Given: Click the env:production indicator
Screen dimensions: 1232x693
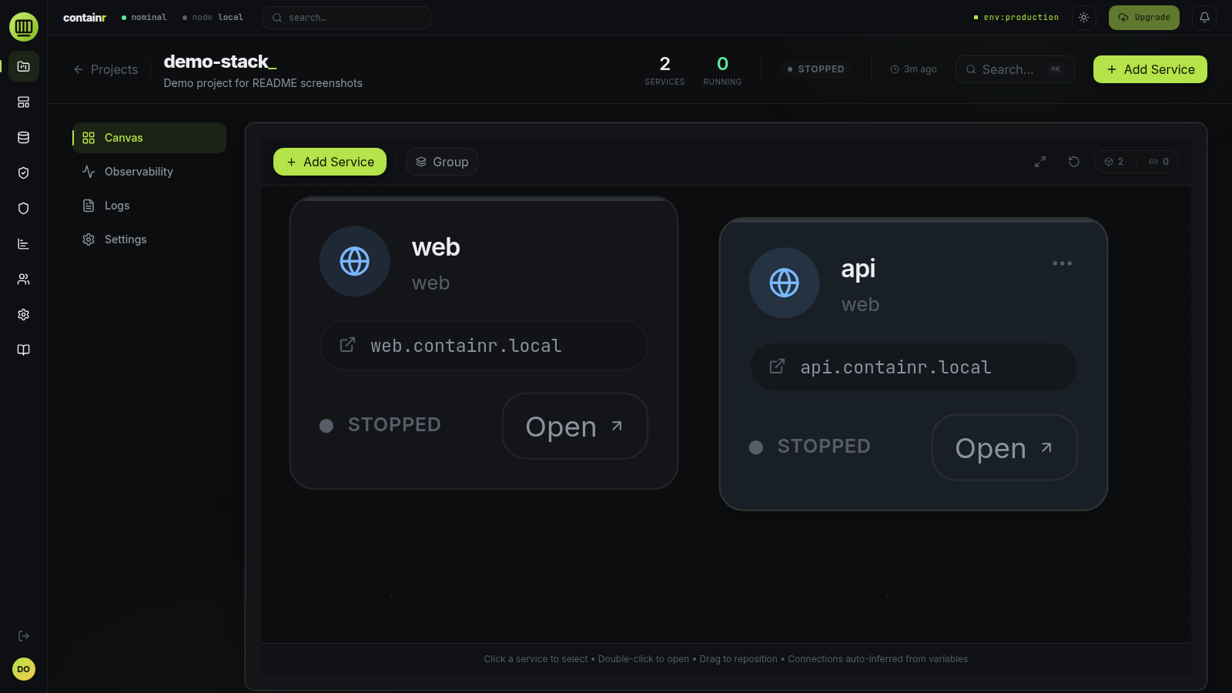Looking at the screenshot, I should (1016, 18).
